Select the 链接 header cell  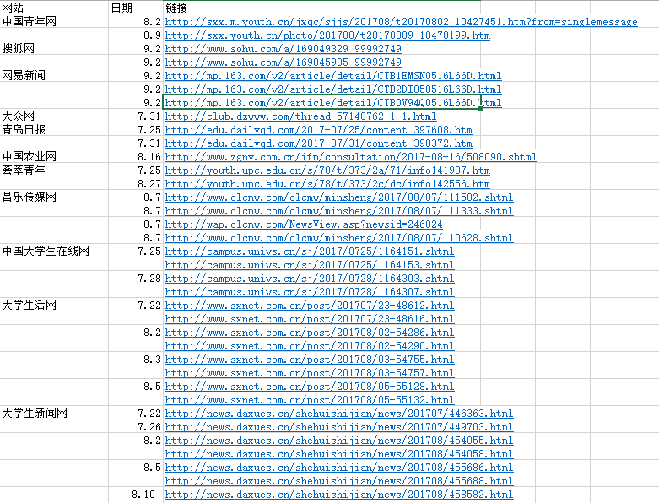[176, 8]
